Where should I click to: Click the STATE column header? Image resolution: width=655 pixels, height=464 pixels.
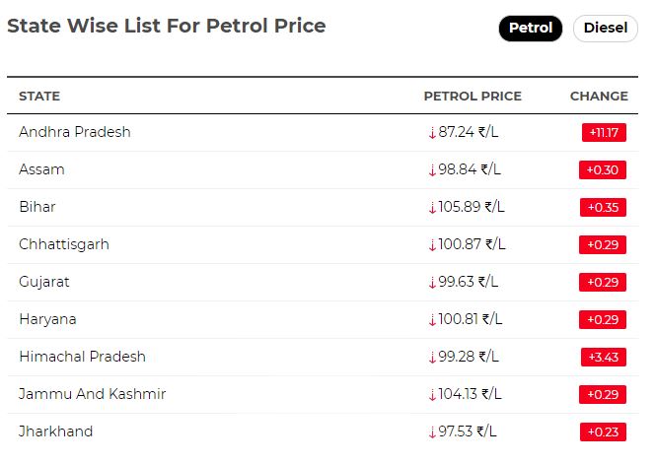click(x=39, y=97)
